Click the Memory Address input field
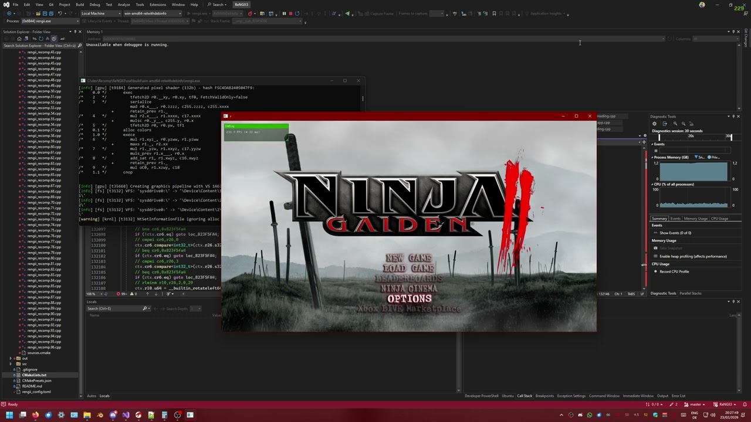The width and height of the screenshot is (751, 422). (384, 39)
